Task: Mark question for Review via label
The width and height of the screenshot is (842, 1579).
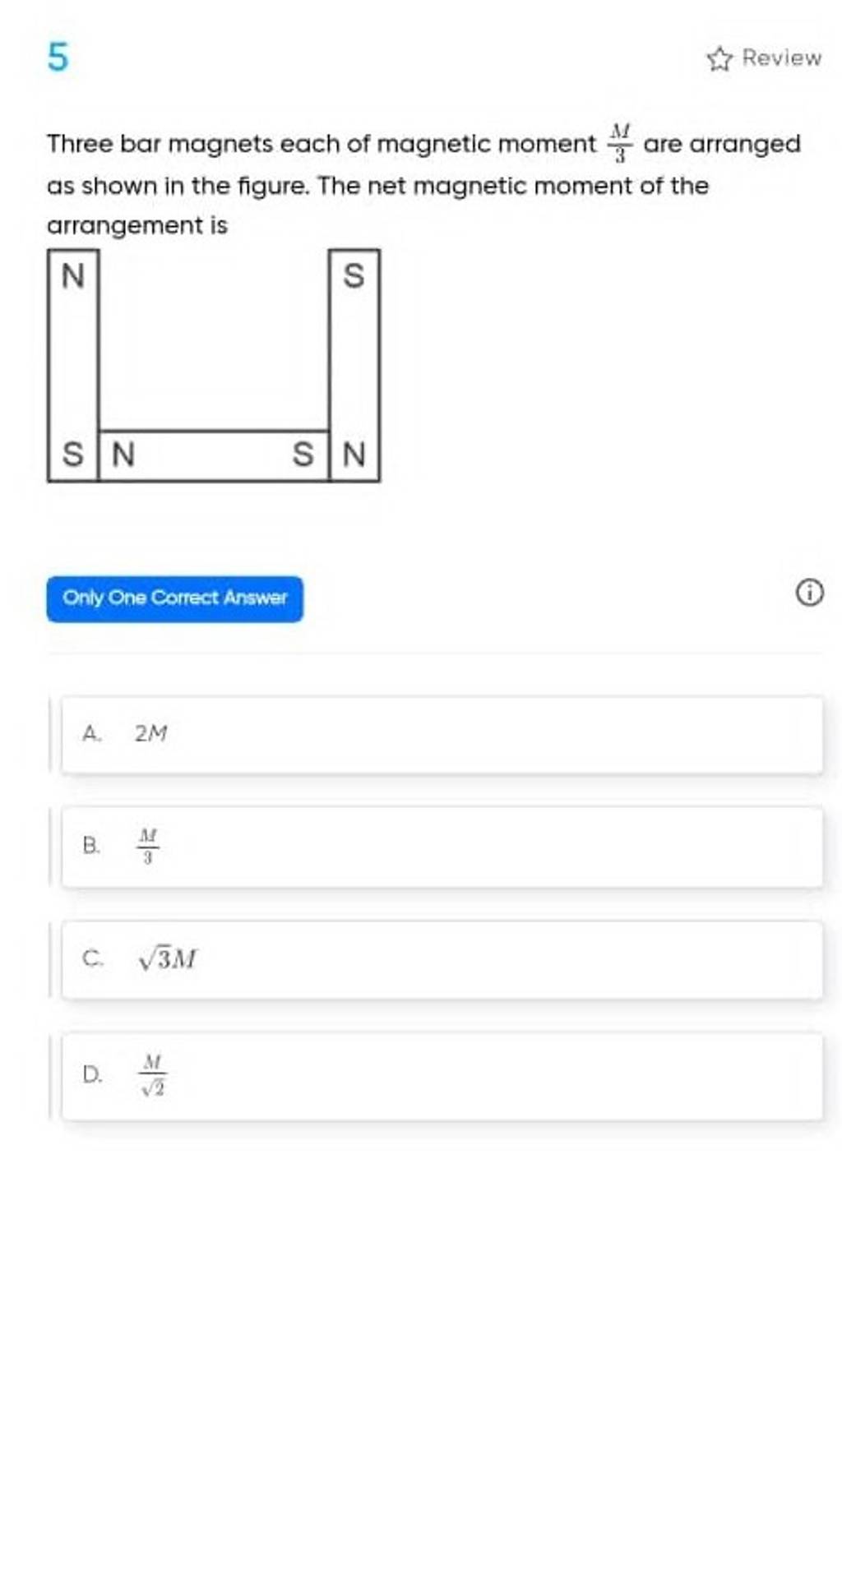Action: [781, 58]
